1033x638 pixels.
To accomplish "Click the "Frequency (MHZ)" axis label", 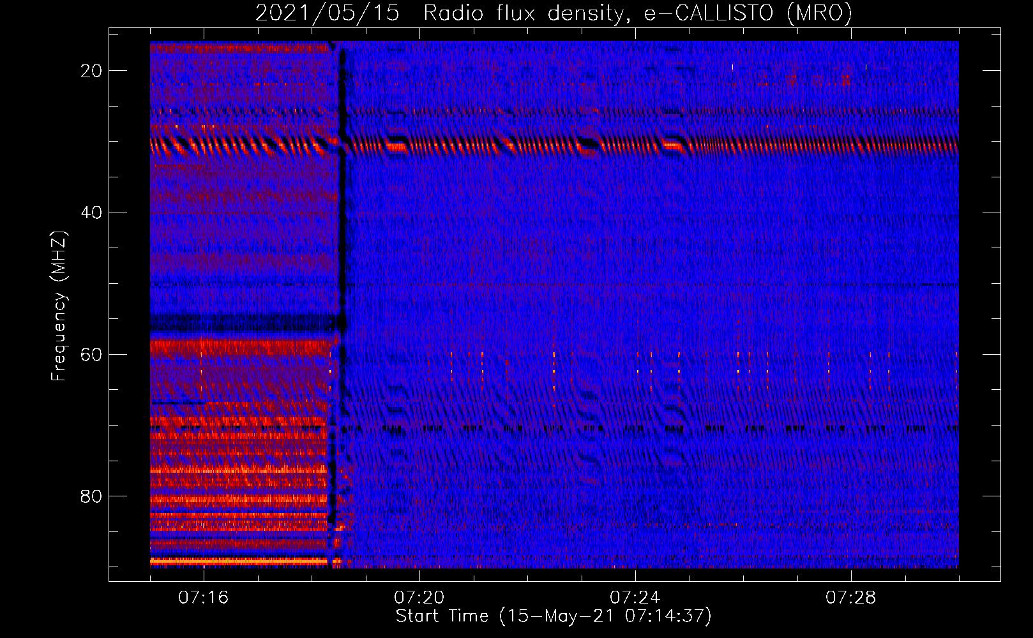I will point(59,306).
